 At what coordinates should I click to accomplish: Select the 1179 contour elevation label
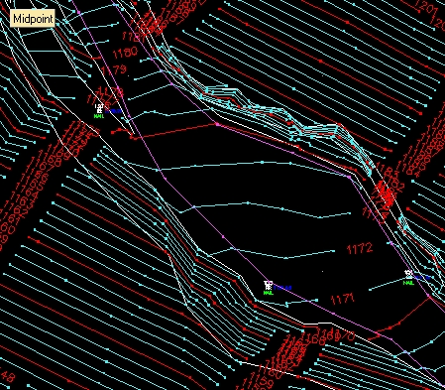coord(114,69)
